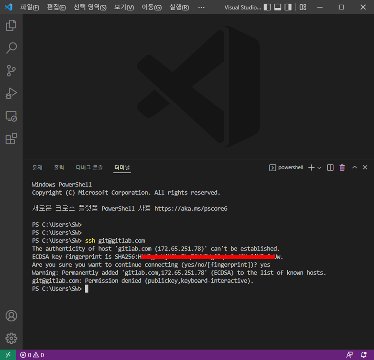Open the 편집(E) menu
Image resolution: width=374 pixels, height=360 pixels.
click(x=56, y=7)
